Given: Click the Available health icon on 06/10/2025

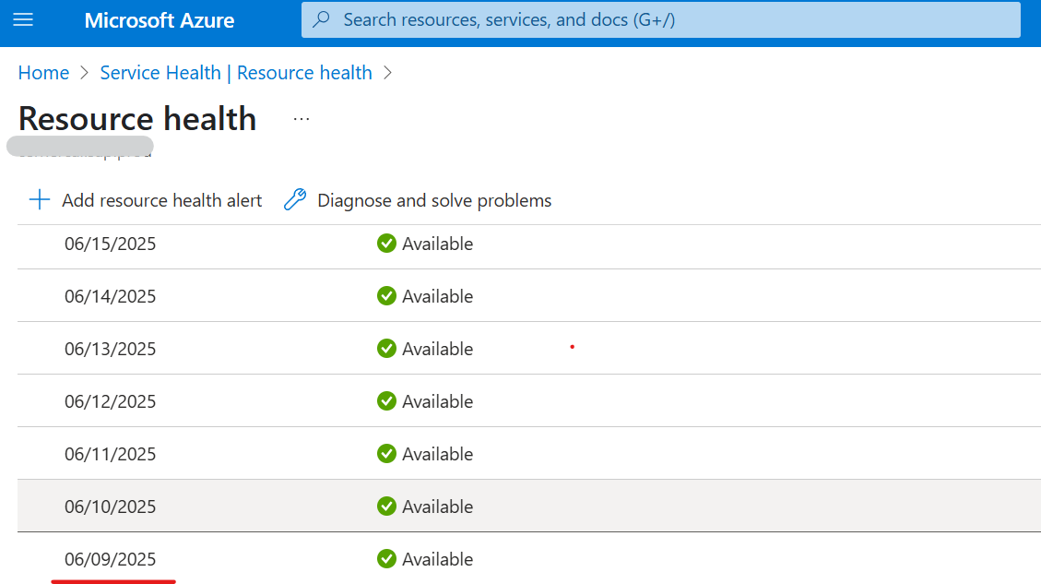Looking at the screenshot, I should click(x=386, y=506).
